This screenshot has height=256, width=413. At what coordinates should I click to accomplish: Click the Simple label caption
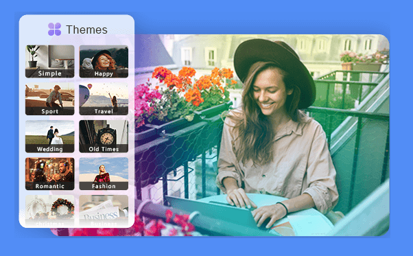[x=50, y=73]
